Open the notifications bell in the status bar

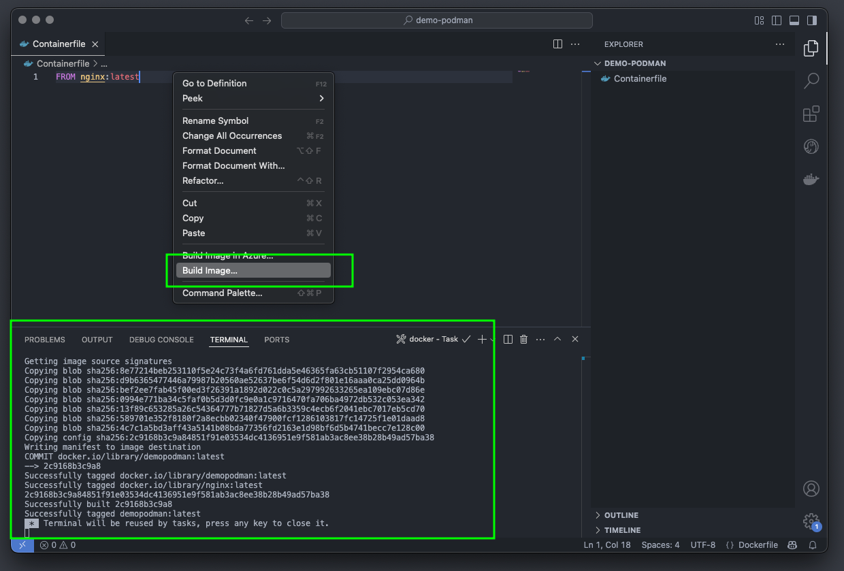click(x=814, y=544)
